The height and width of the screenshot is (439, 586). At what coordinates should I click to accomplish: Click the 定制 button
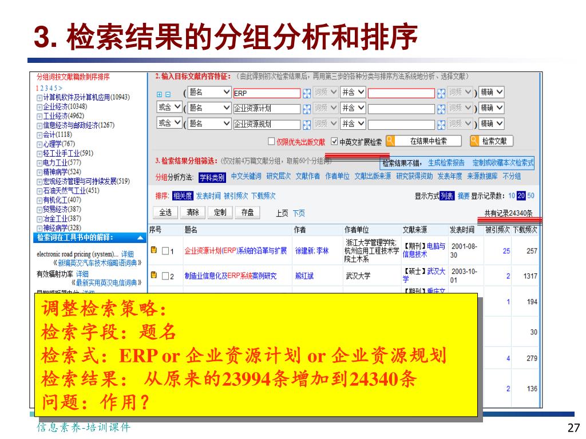click(220, 213)
